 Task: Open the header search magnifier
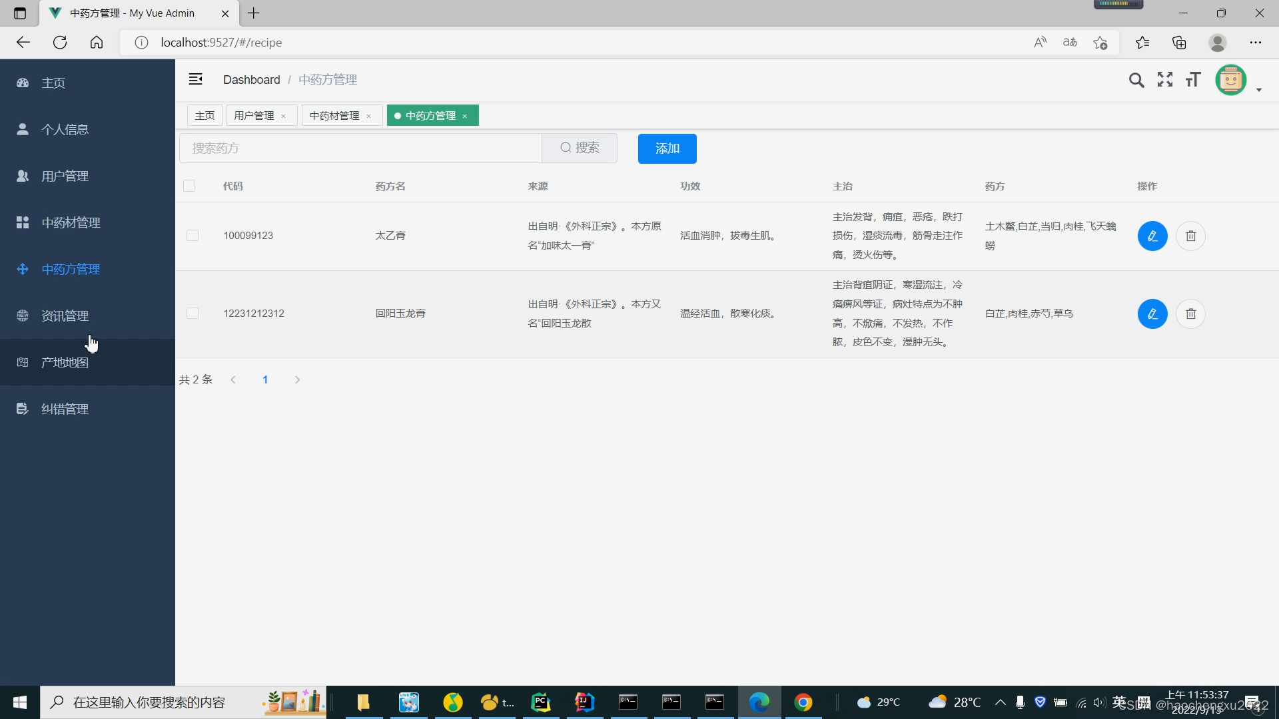pos(1136,79)
